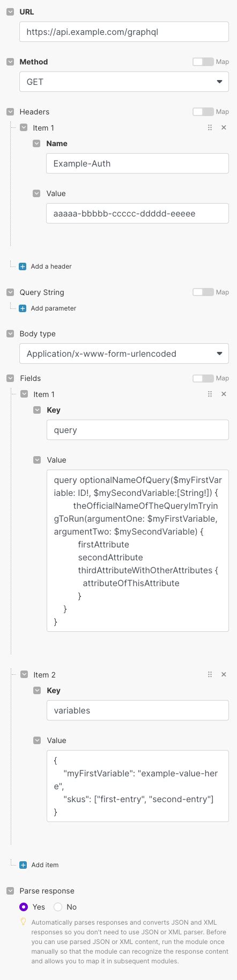
Task: Collapse the Query String section chevron
Action: click(10, 292)
